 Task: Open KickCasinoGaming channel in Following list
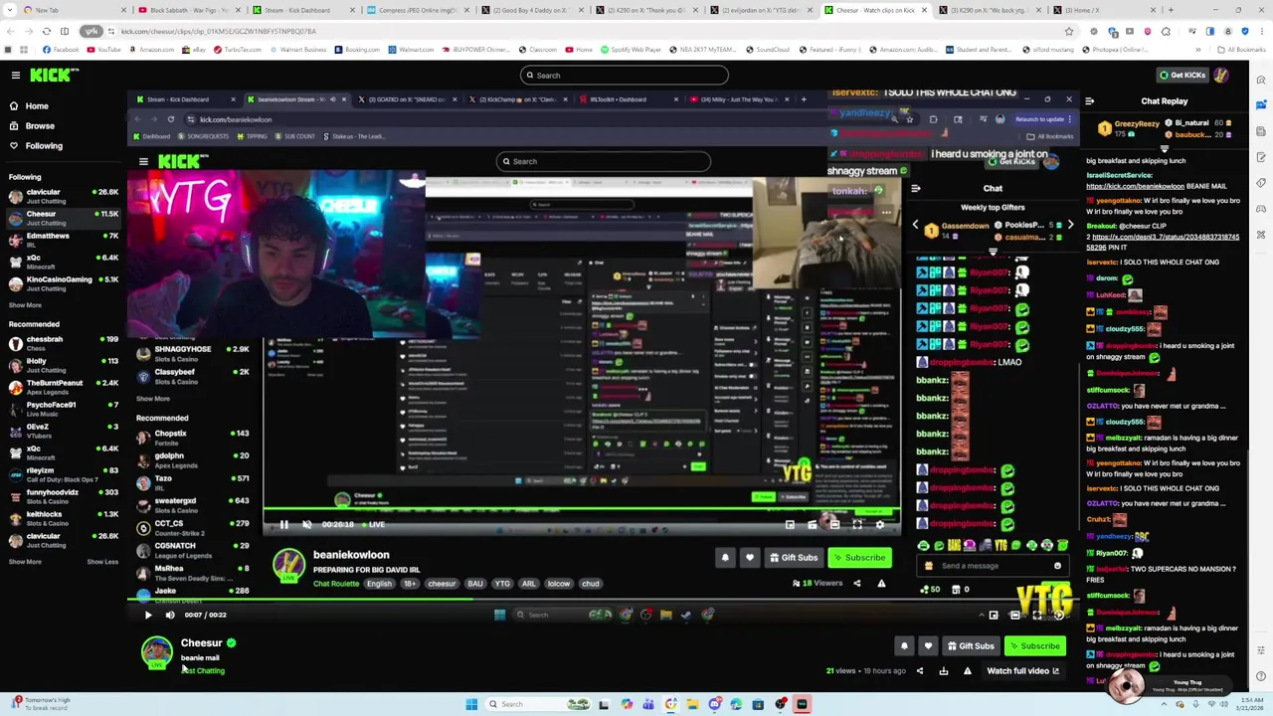[64, 283]
